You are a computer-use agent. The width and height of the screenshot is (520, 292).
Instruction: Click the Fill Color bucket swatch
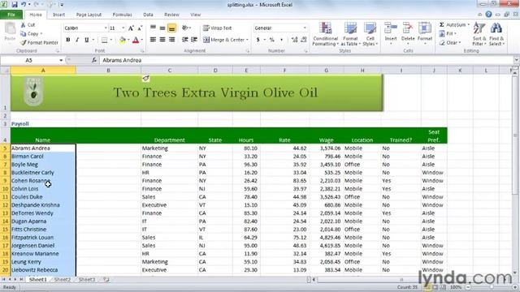(123, 40)
